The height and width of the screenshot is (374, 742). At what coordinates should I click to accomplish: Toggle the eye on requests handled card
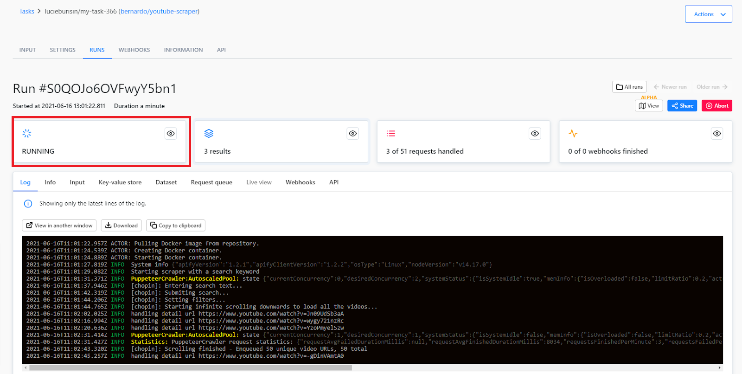coord(535,134)
